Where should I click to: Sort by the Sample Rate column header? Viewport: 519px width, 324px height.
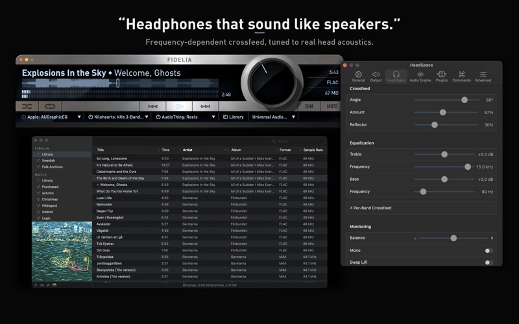click(313, 150)
